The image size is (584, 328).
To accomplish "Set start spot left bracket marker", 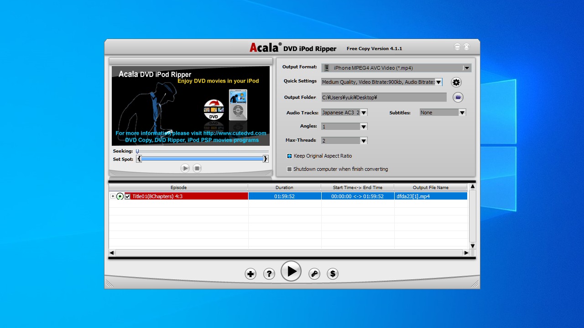I will coord(139,159).
